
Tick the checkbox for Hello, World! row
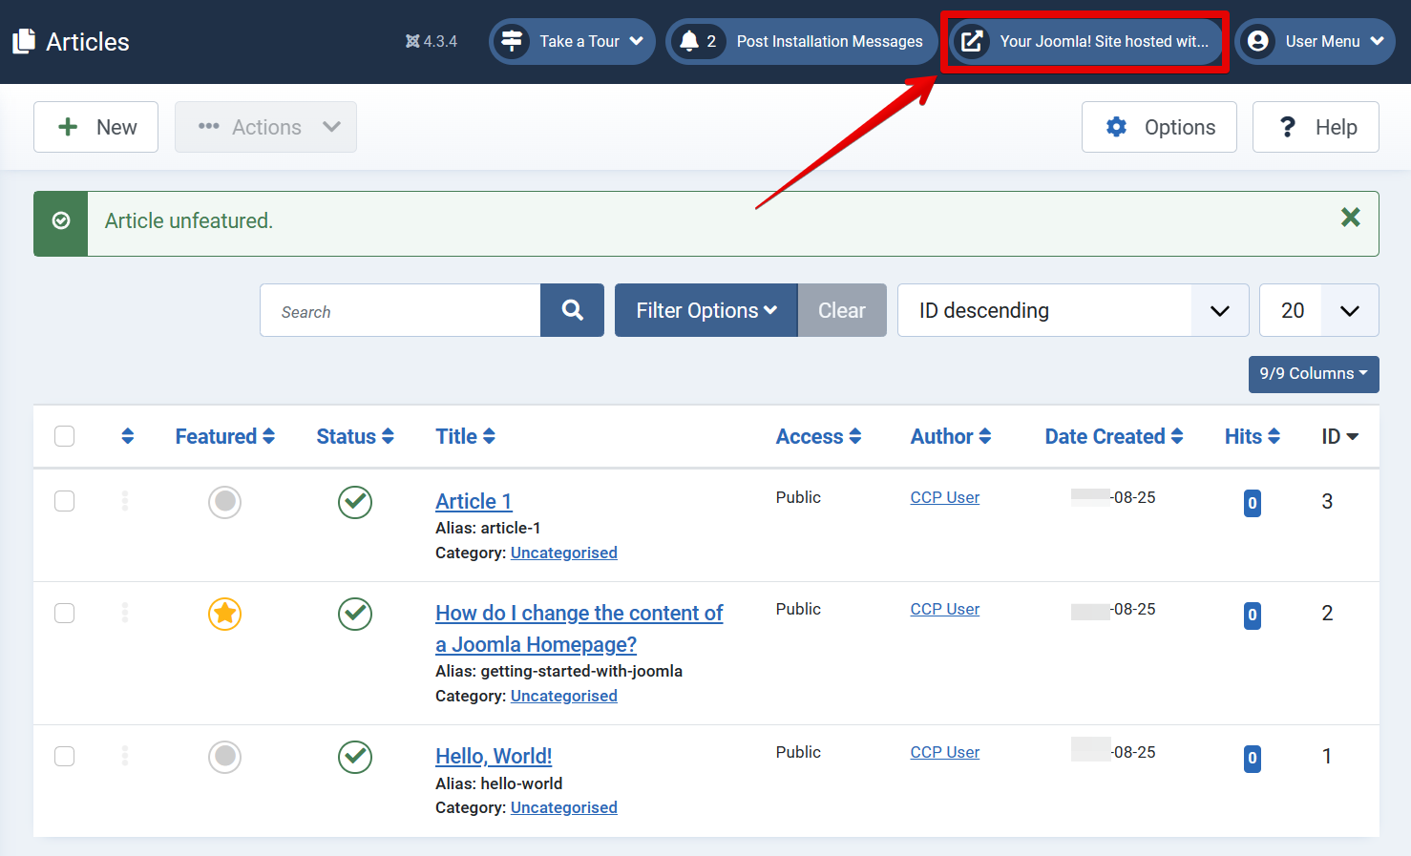coord(64,756)
